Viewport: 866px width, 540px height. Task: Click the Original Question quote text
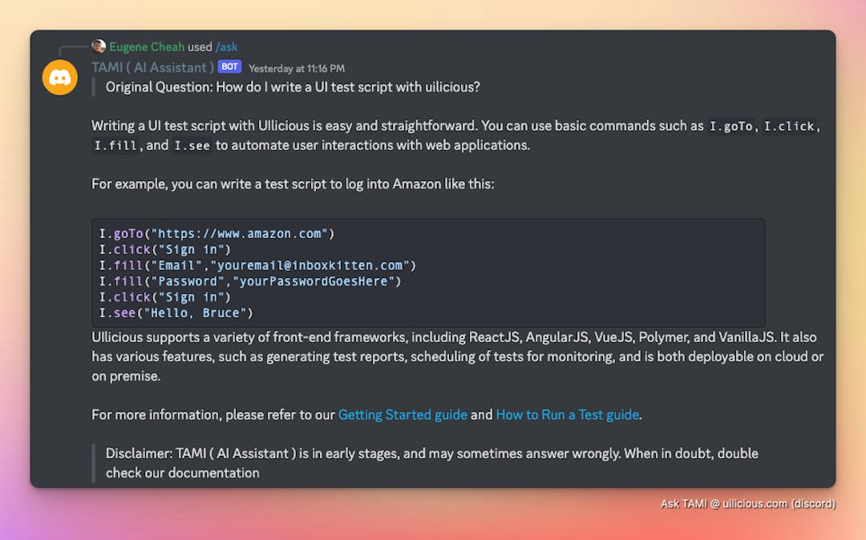tap(293, 87)
